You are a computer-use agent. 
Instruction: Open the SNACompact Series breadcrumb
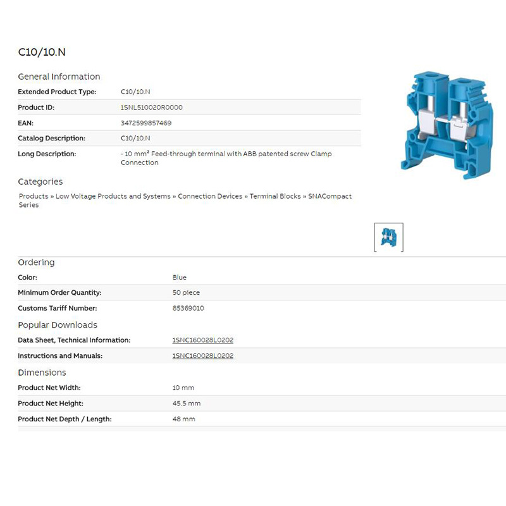click(185, 201)
